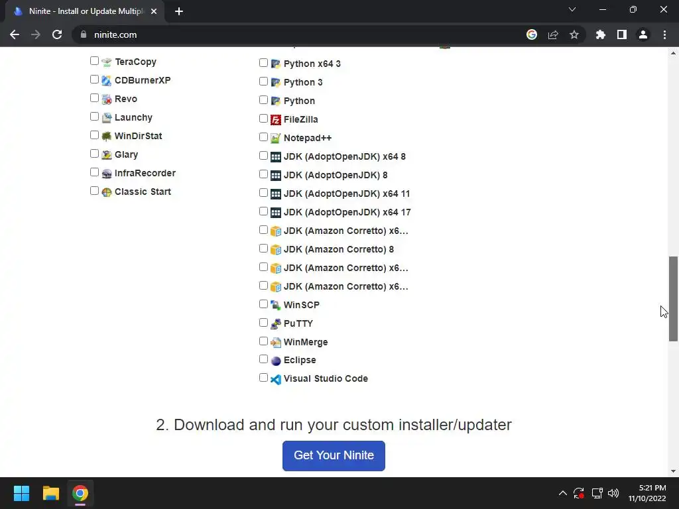The height and width of the screenshot is (509, 679).
Task: Expand the tab search chevron
Action: pyautogui.click(x=572, y=10)
